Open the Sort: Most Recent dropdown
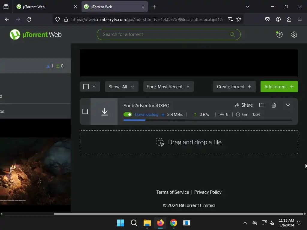307x230 pixels. [168, 87]
